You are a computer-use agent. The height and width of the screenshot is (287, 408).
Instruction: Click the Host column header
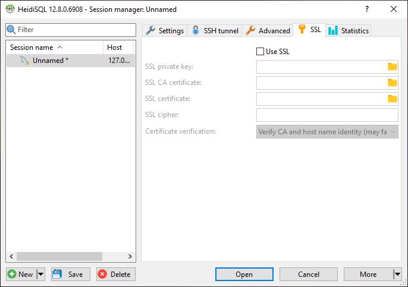point(118,48)
